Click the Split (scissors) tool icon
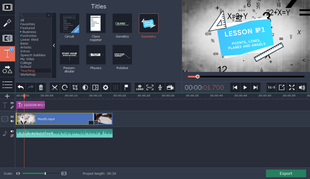310x179 pixels. (x=54, y=87)
